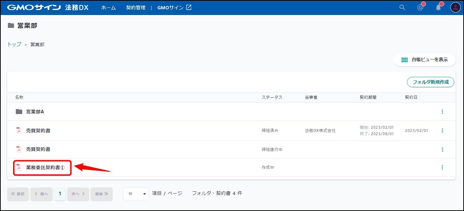Open three-dot menu for 締結済み 売買契約書
Viewport: 464px width, 211px height.
(x=442, y=131)
